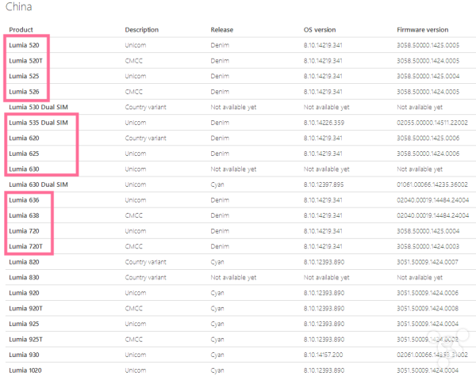This screenshot has width=476, height=376.
Task: Click firmware 01061.00066.14235.36002
Action: coord(432,184)
